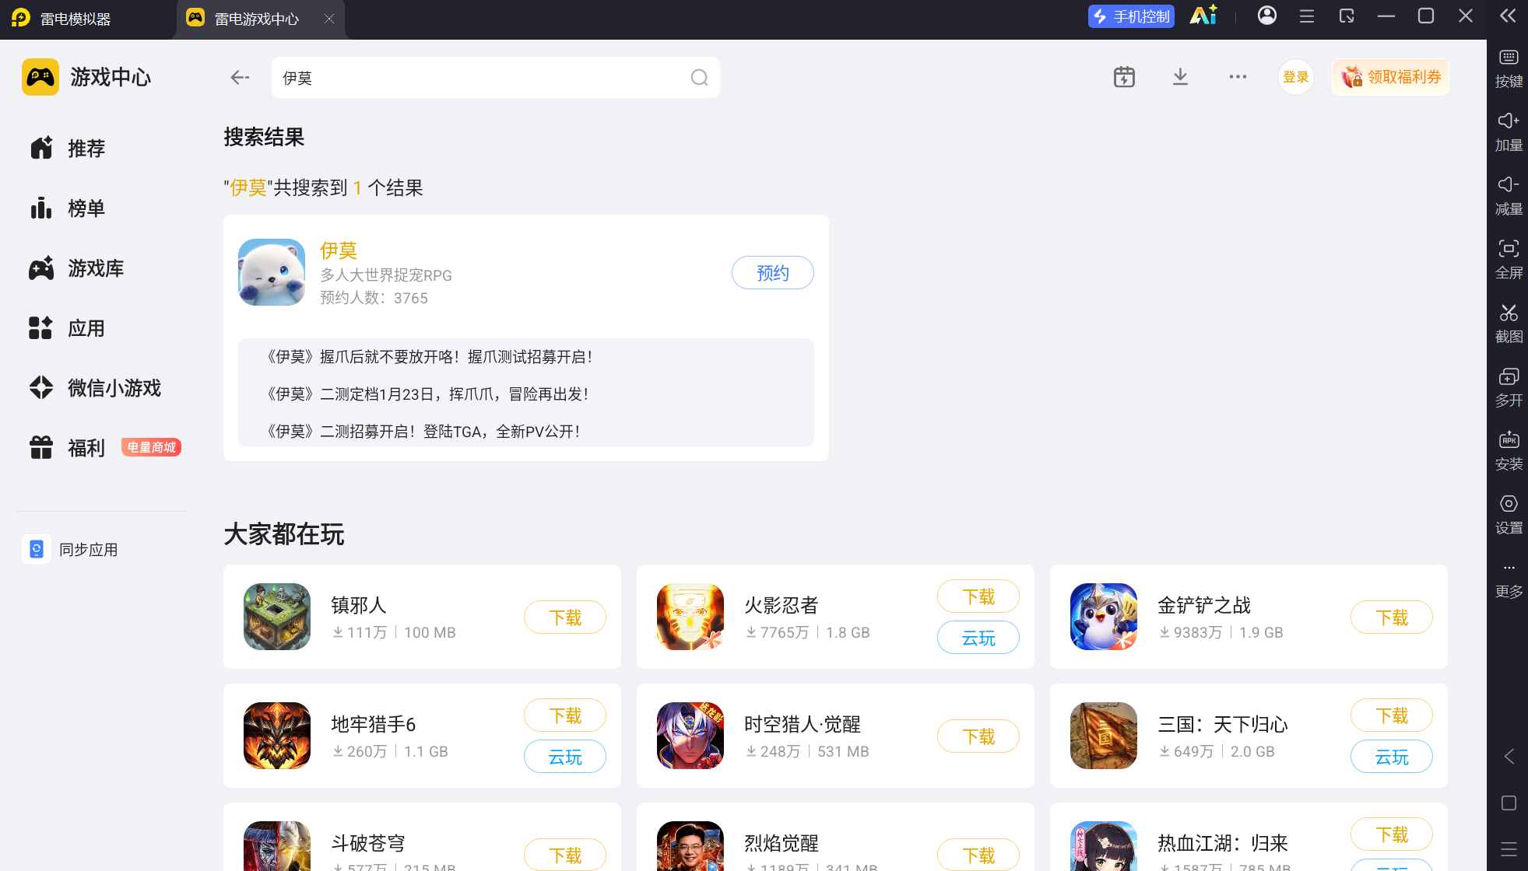The width and height of the screenshot is (1528, 871).
Task: Click 领取福利券 coupon button
Action: [1390, 77]
